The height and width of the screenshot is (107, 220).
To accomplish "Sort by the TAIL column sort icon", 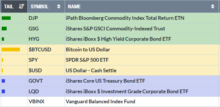I will (22, 6).
